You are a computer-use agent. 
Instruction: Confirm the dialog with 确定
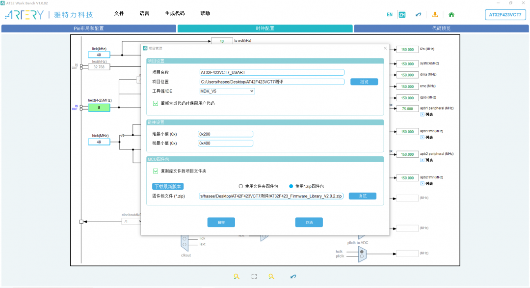point(221,222)
